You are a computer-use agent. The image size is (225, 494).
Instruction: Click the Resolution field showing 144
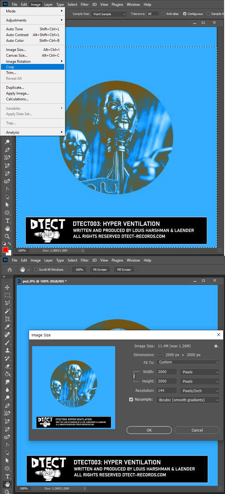pos(167,391)
